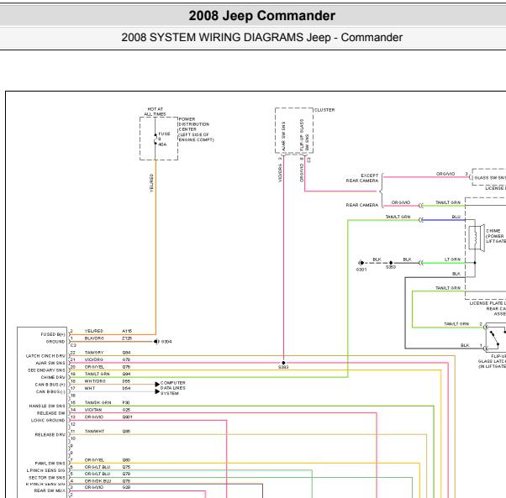Click the ground symbol next to G304
The width and height of the screenshot is (506, 498).
(156, 341)
